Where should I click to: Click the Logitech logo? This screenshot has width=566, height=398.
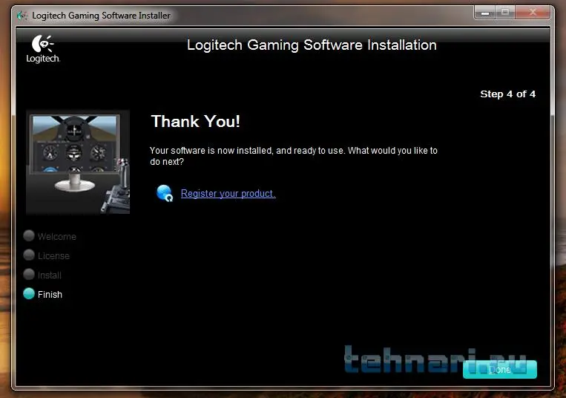43,49
